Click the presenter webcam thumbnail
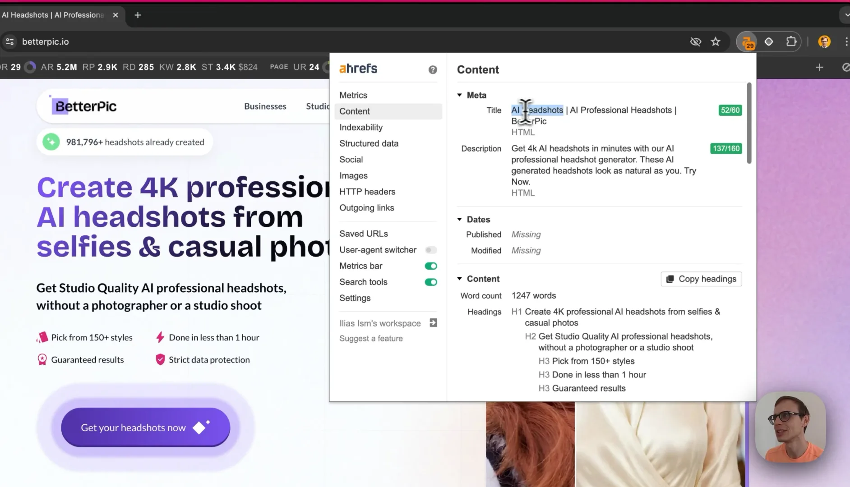This screenshot has height=487, width=850. 790,427
